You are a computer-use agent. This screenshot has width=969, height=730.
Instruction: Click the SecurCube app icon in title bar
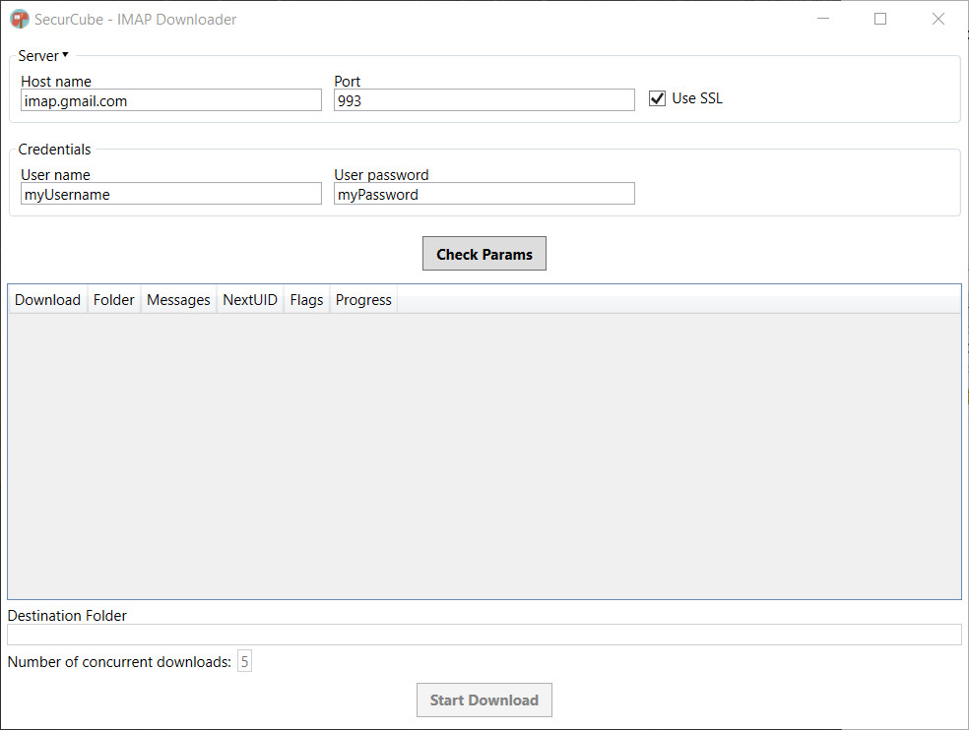click(x=20, y=19)
